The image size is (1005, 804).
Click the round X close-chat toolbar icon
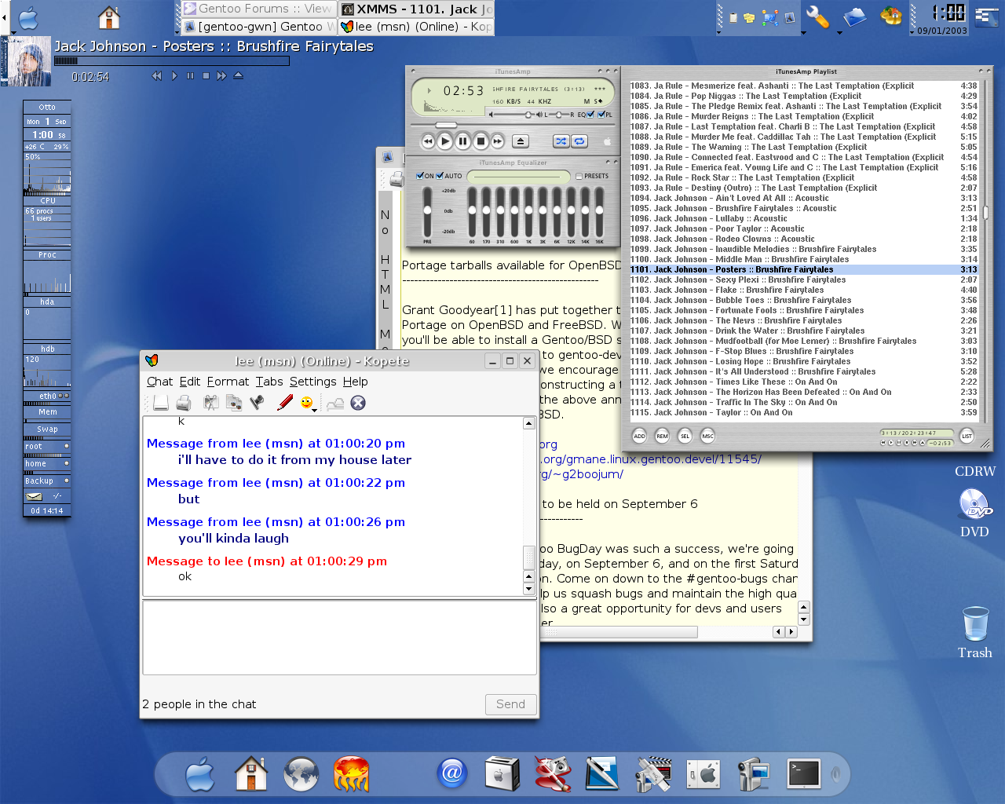click(x=358, y=403)
